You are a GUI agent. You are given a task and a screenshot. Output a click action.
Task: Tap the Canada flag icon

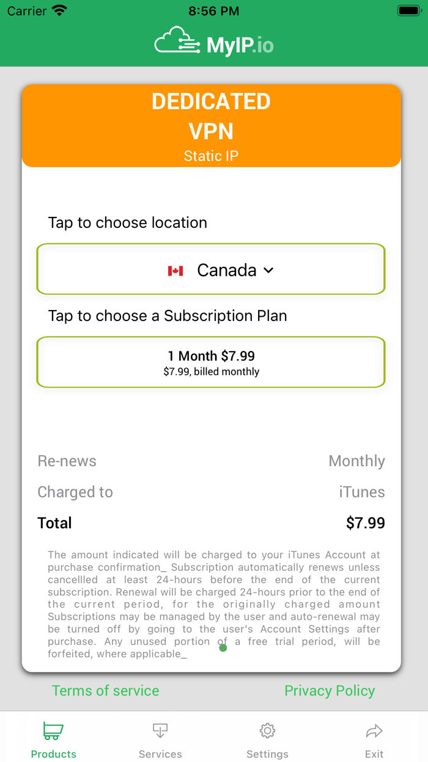(x=176, y=270)
